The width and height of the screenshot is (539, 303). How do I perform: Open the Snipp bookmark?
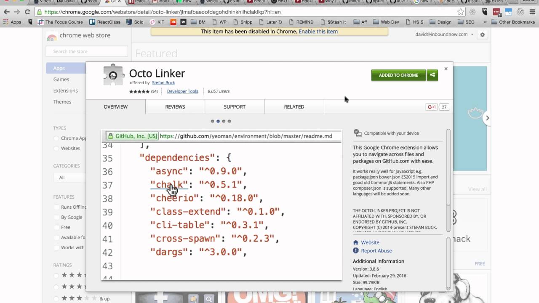click(x=243, y=22)
